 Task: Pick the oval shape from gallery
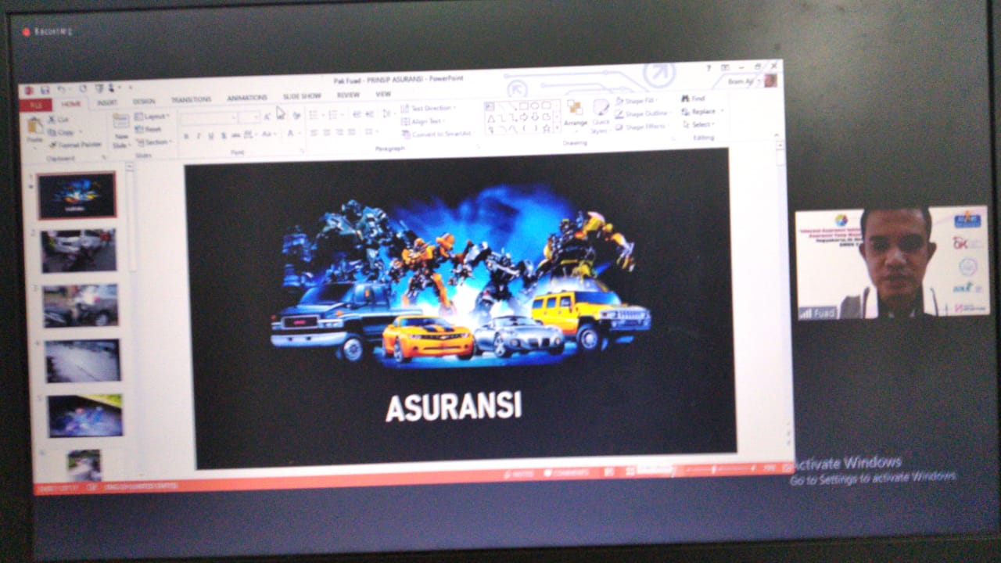coord(536,106)
